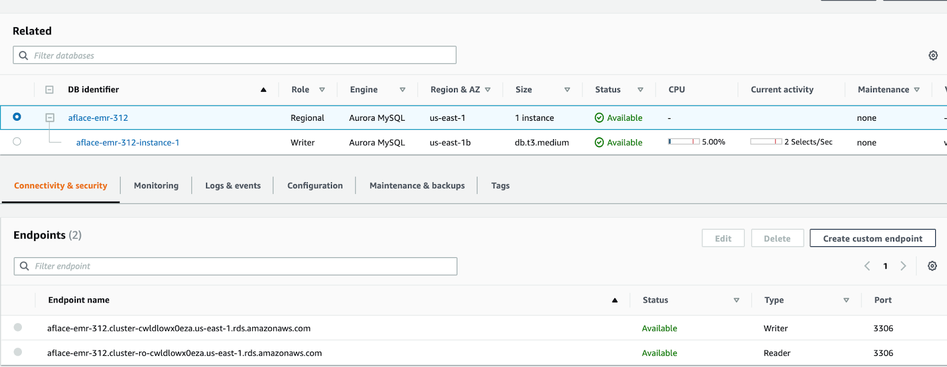The height and width of the screenshot is (367, 947).
Task: Click the CPU 5.00% usage bar
Action: click(x=684, y=141)
